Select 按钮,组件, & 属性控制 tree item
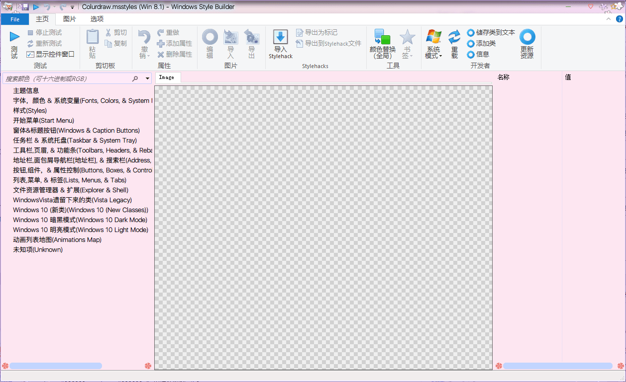 tap(83, 170)
